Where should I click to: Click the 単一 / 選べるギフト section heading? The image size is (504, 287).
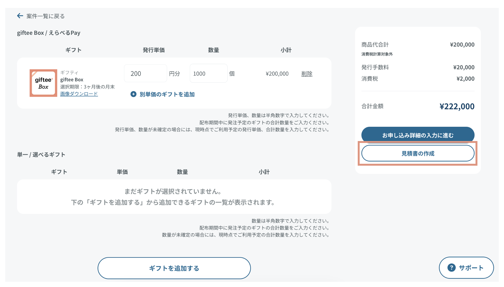(41, 154)
